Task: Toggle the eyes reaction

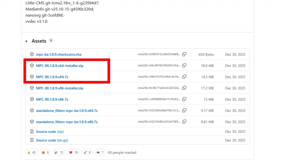Action: pos(100,152)
